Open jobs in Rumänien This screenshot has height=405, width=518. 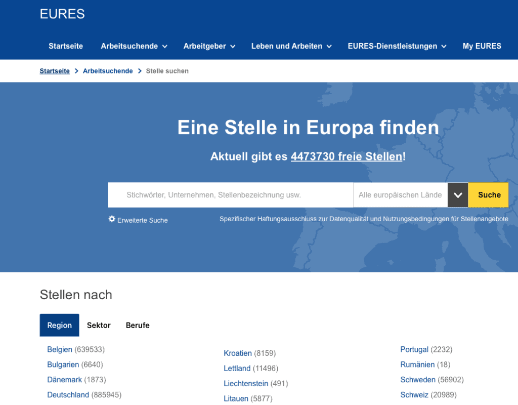[x=417, y=364]
